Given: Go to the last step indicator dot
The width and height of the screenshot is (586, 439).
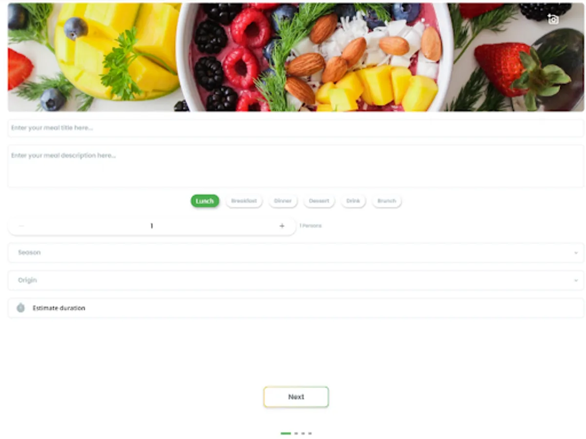Looking at the screenshot, I should tap(310, 433).
